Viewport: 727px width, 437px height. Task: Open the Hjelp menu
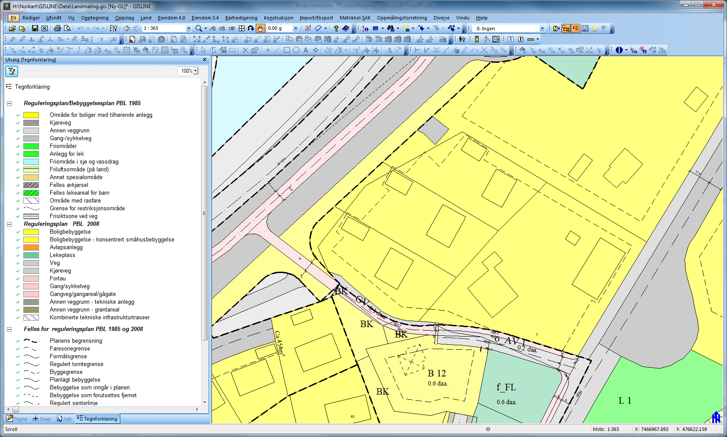(x=482, y=18)
